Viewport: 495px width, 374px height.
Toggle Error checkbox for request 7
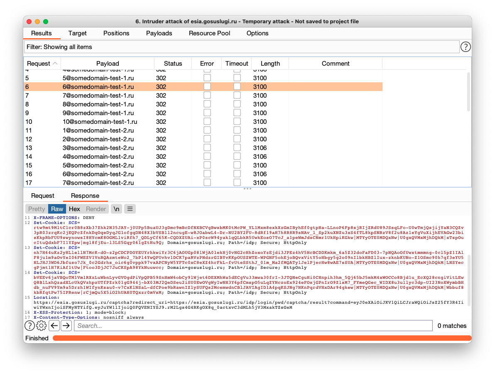point(207,96)
